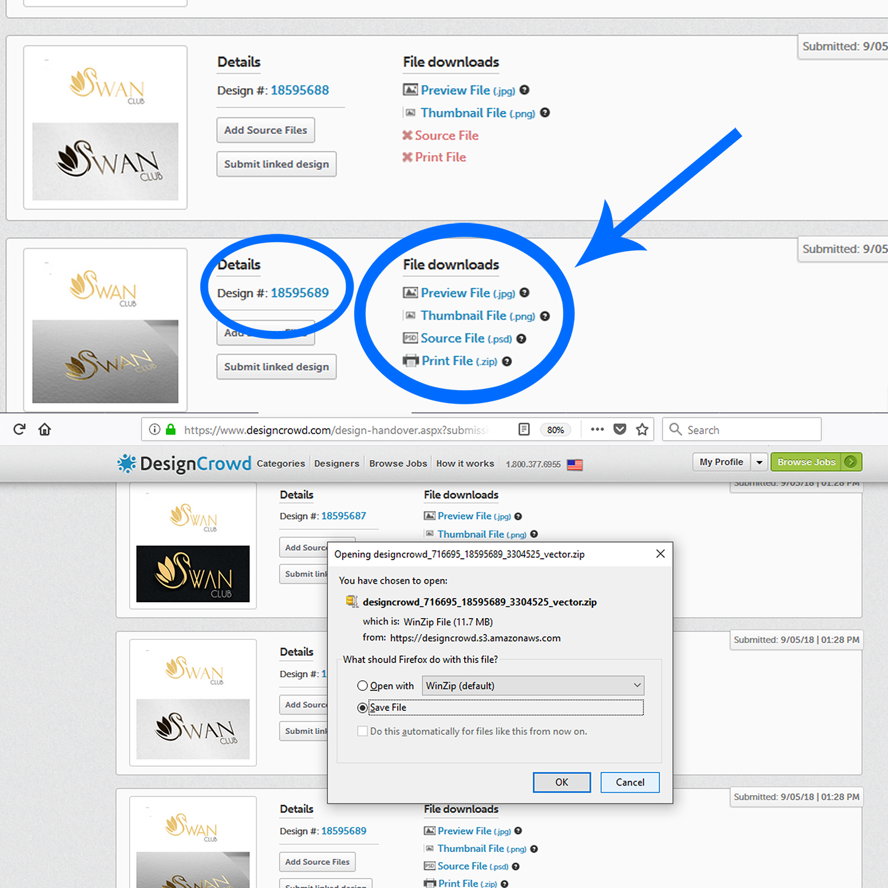Click Cancel in the Firefox download dialog
888x888 pixels.
(630, 782)
